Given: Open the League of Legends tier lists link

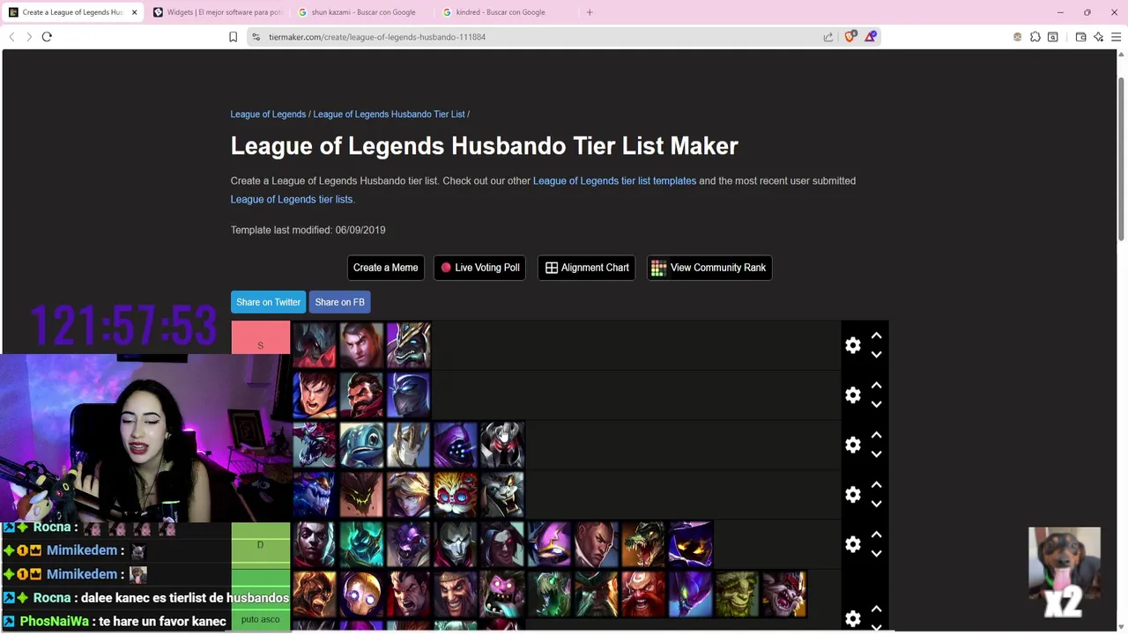Looking at the screenshot, I should (x=291, y=199).
